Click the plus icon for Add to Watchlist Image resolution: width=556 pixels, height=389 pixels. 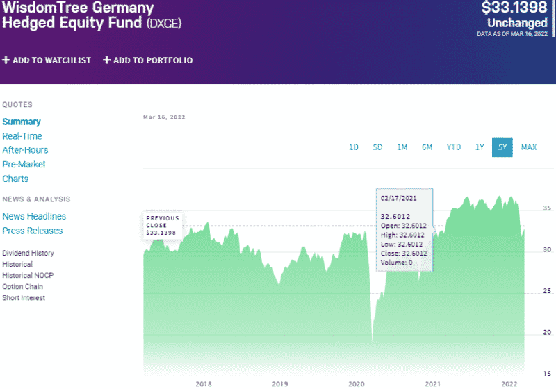(x=6, y=60)
